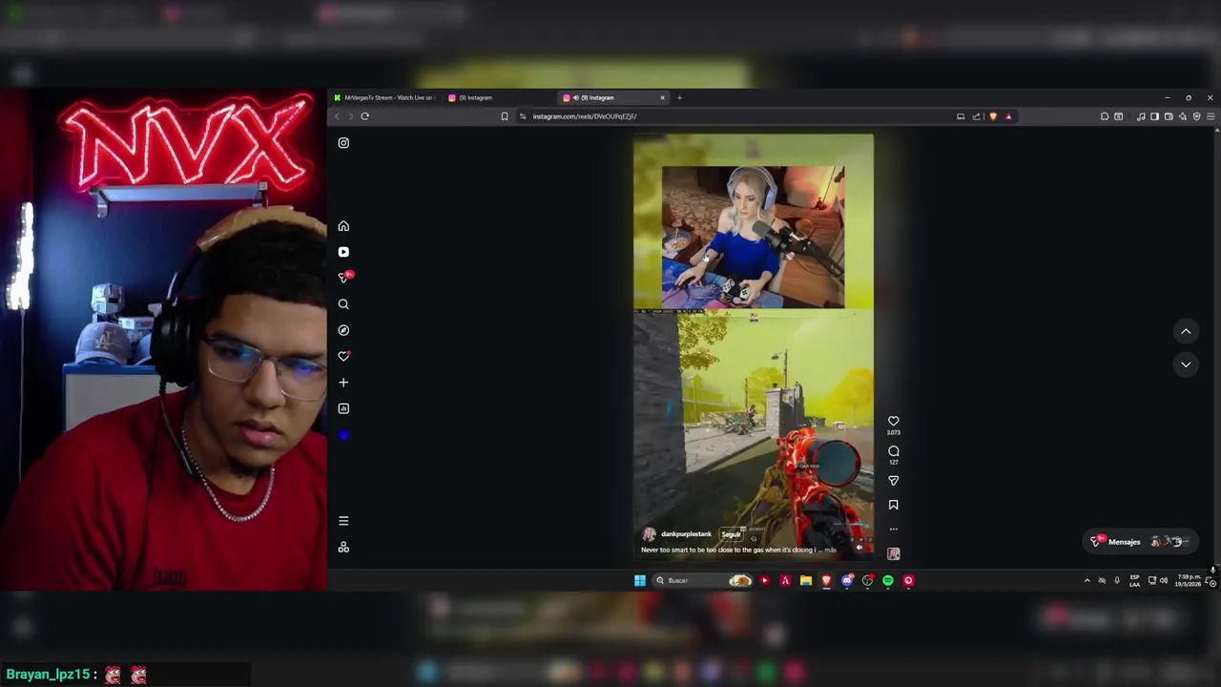Open the dankpurplestank profile link

pos(686,534)
